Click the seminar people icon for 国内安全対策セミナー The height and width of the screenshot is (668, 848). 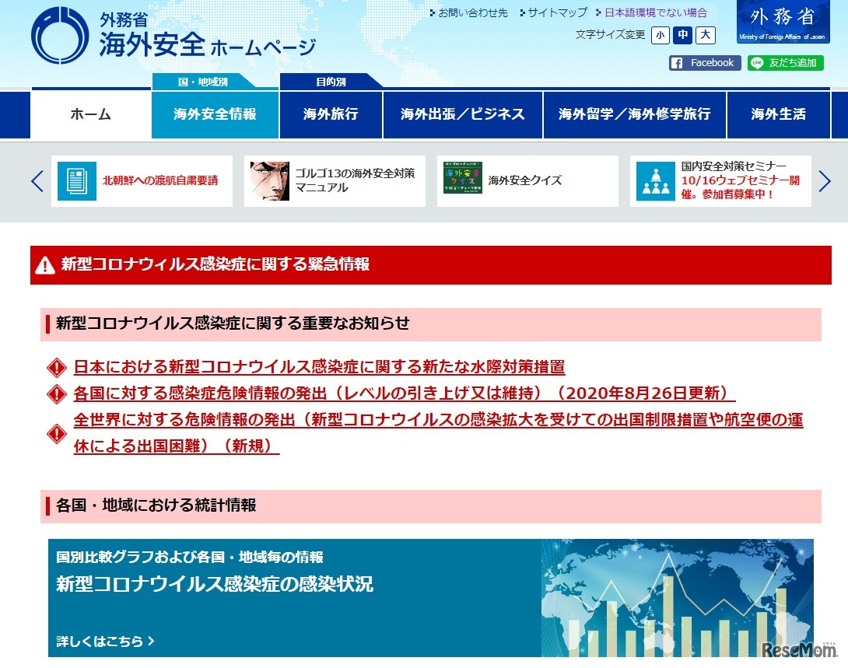click(x=656, y=180)
